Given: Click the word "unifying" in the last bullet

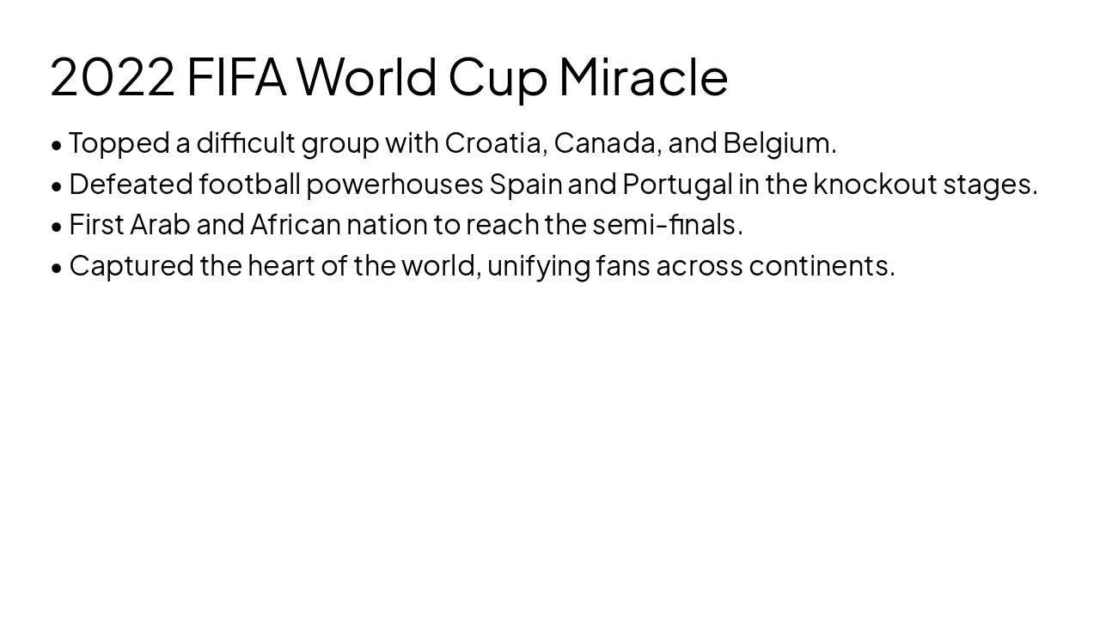Looking at the screenshot, I should point(538,266).
